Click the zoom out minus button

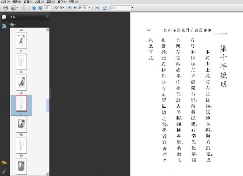[69, 8]
